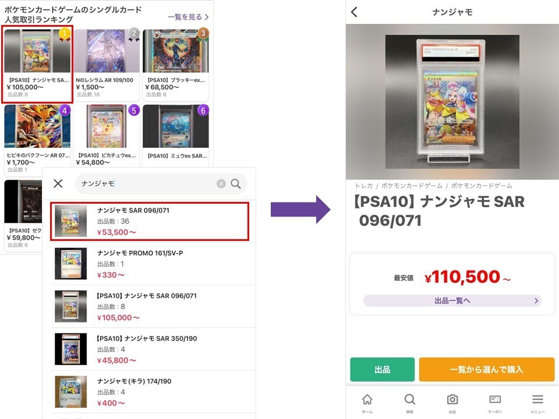Click the ポケモンカードゲーム breadcrumb link

point(411,186)
